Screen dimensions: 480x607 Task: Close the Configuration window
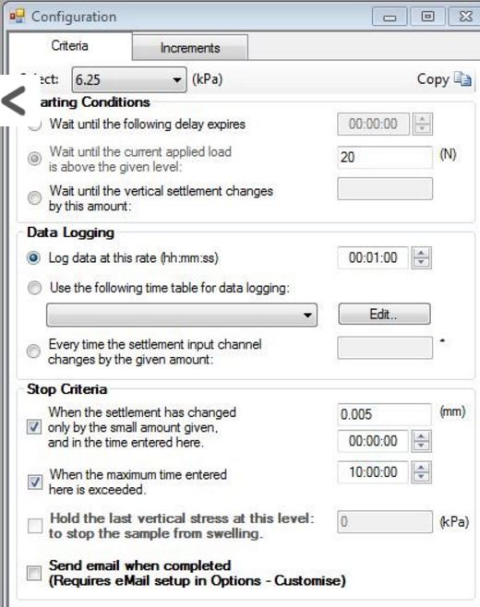point(464,17)
